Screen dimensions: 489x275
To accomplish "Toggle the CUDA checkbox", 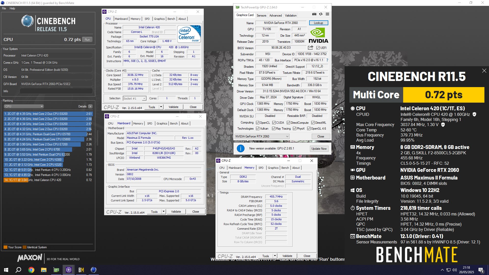I will click(274, 123).
